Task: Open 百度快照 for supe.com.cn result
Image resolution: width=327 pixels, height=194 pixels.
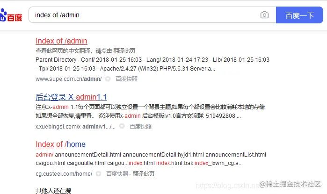Action: coord(127,79)
